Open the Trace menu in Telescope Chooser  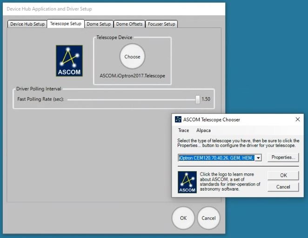coord(183,131)
